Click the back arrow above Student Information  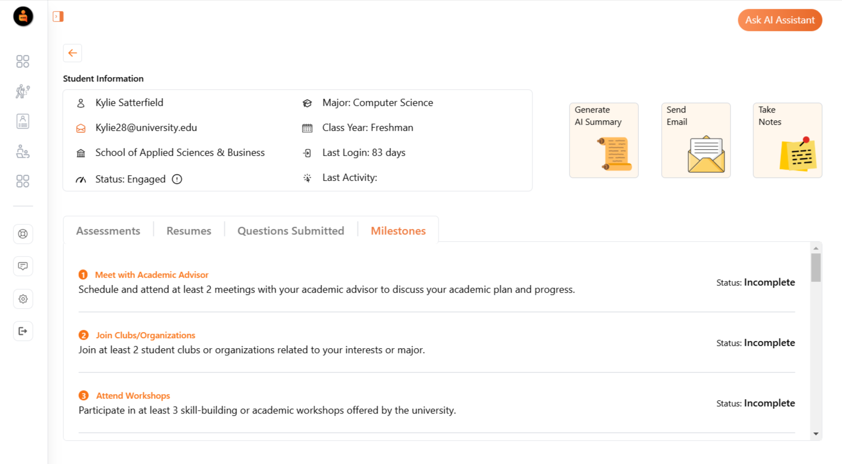point(72,53)
